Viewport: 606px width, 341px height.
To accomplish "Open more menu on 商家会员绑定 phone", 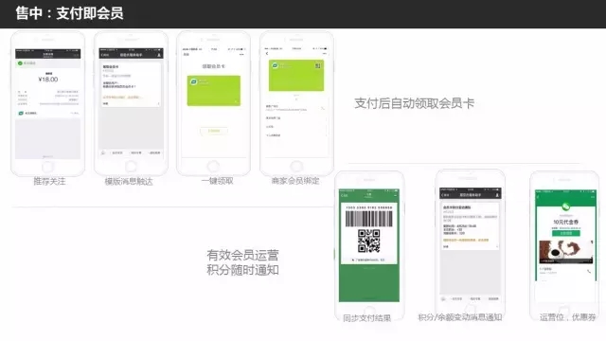I will coord(325,53).
